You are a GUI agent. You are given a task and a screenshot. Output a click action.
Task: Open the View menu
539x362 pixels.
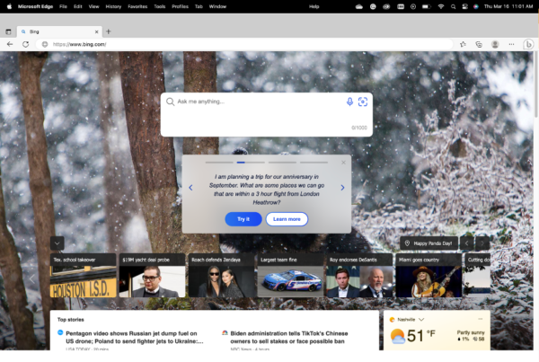93,6
